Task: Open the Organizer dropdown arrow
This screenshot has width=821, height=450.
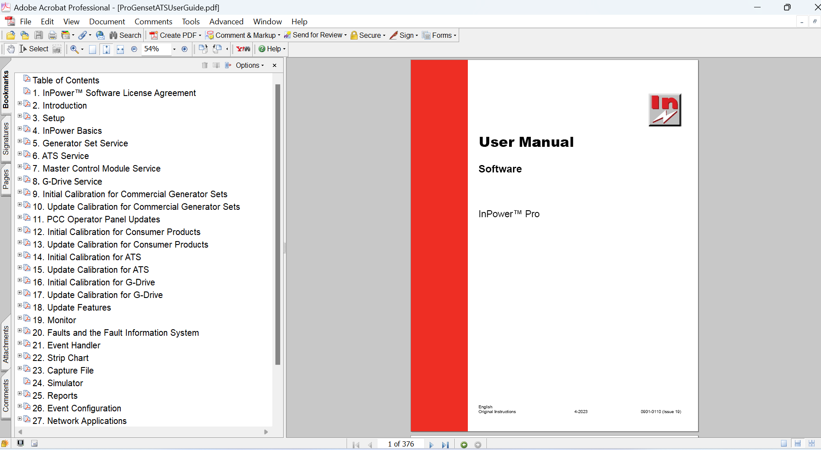Action: click(x=73, y=36)
